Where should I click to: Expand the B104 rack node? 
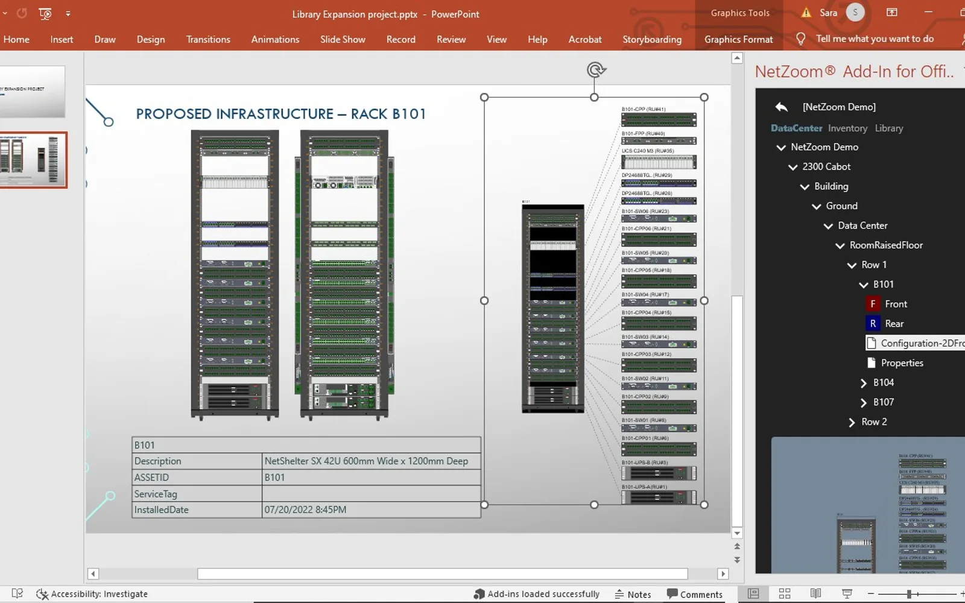864,383
